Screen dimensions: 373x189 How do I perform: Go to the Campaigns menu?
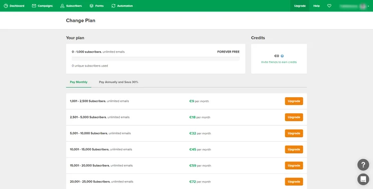pyautogui.click(x=42, y=6)
